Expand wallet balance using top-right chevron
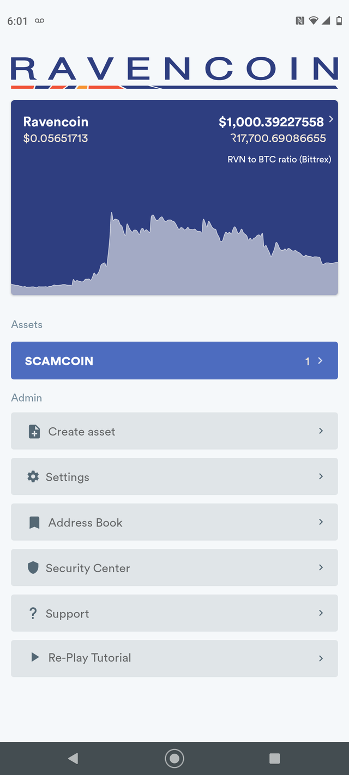Viewport: 349px width, 775px height. 331,119
